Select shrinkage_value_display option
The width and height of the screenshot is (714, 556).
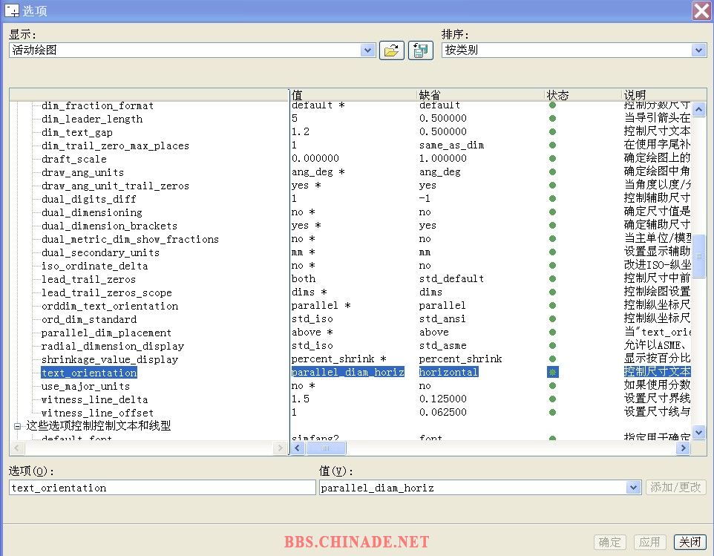pyautogui.click(x=110, y=360)
